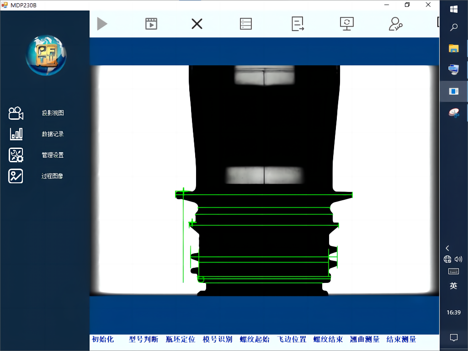Click the X cancel icon in toolbar
The image size is (468, 351).
197,24
